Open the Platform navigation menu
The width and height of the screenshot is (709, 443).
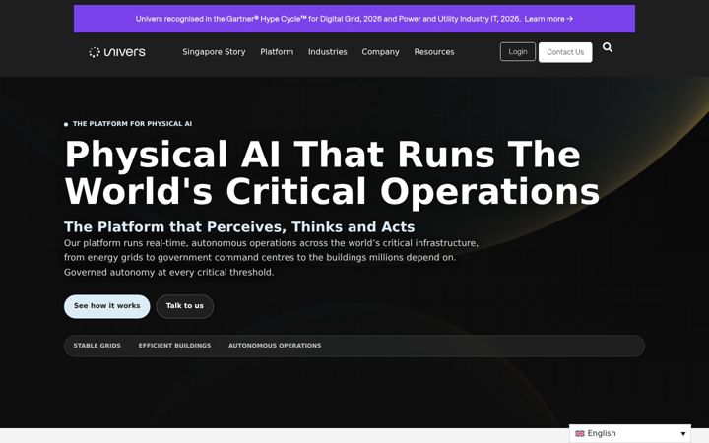click(277, 52)
